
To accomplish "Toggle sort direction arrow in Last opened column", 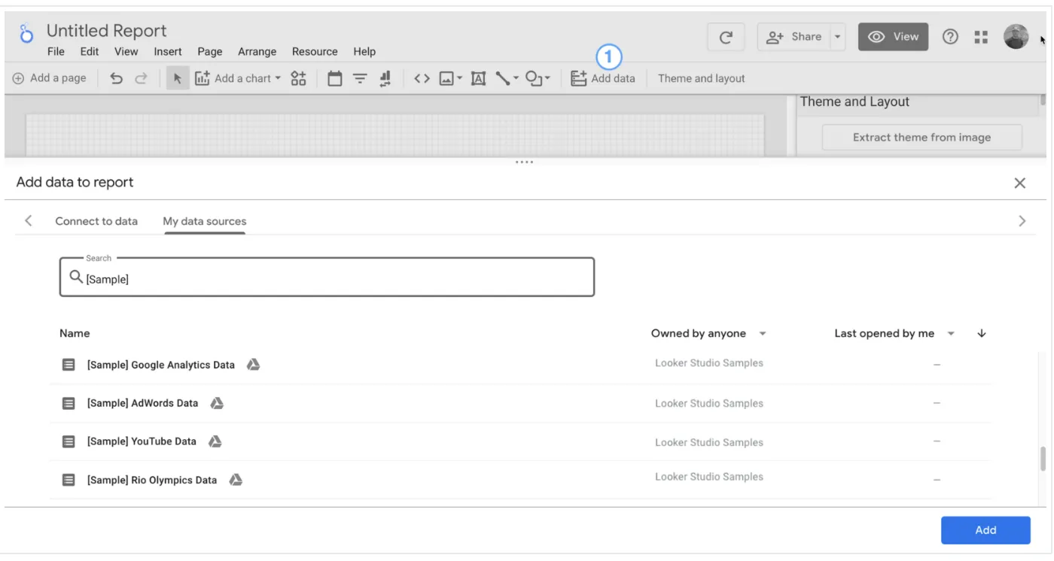I will [982, 333].
